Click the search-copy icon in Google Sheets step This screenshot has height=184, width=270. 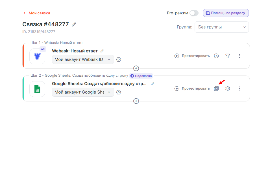click(216, 88)
